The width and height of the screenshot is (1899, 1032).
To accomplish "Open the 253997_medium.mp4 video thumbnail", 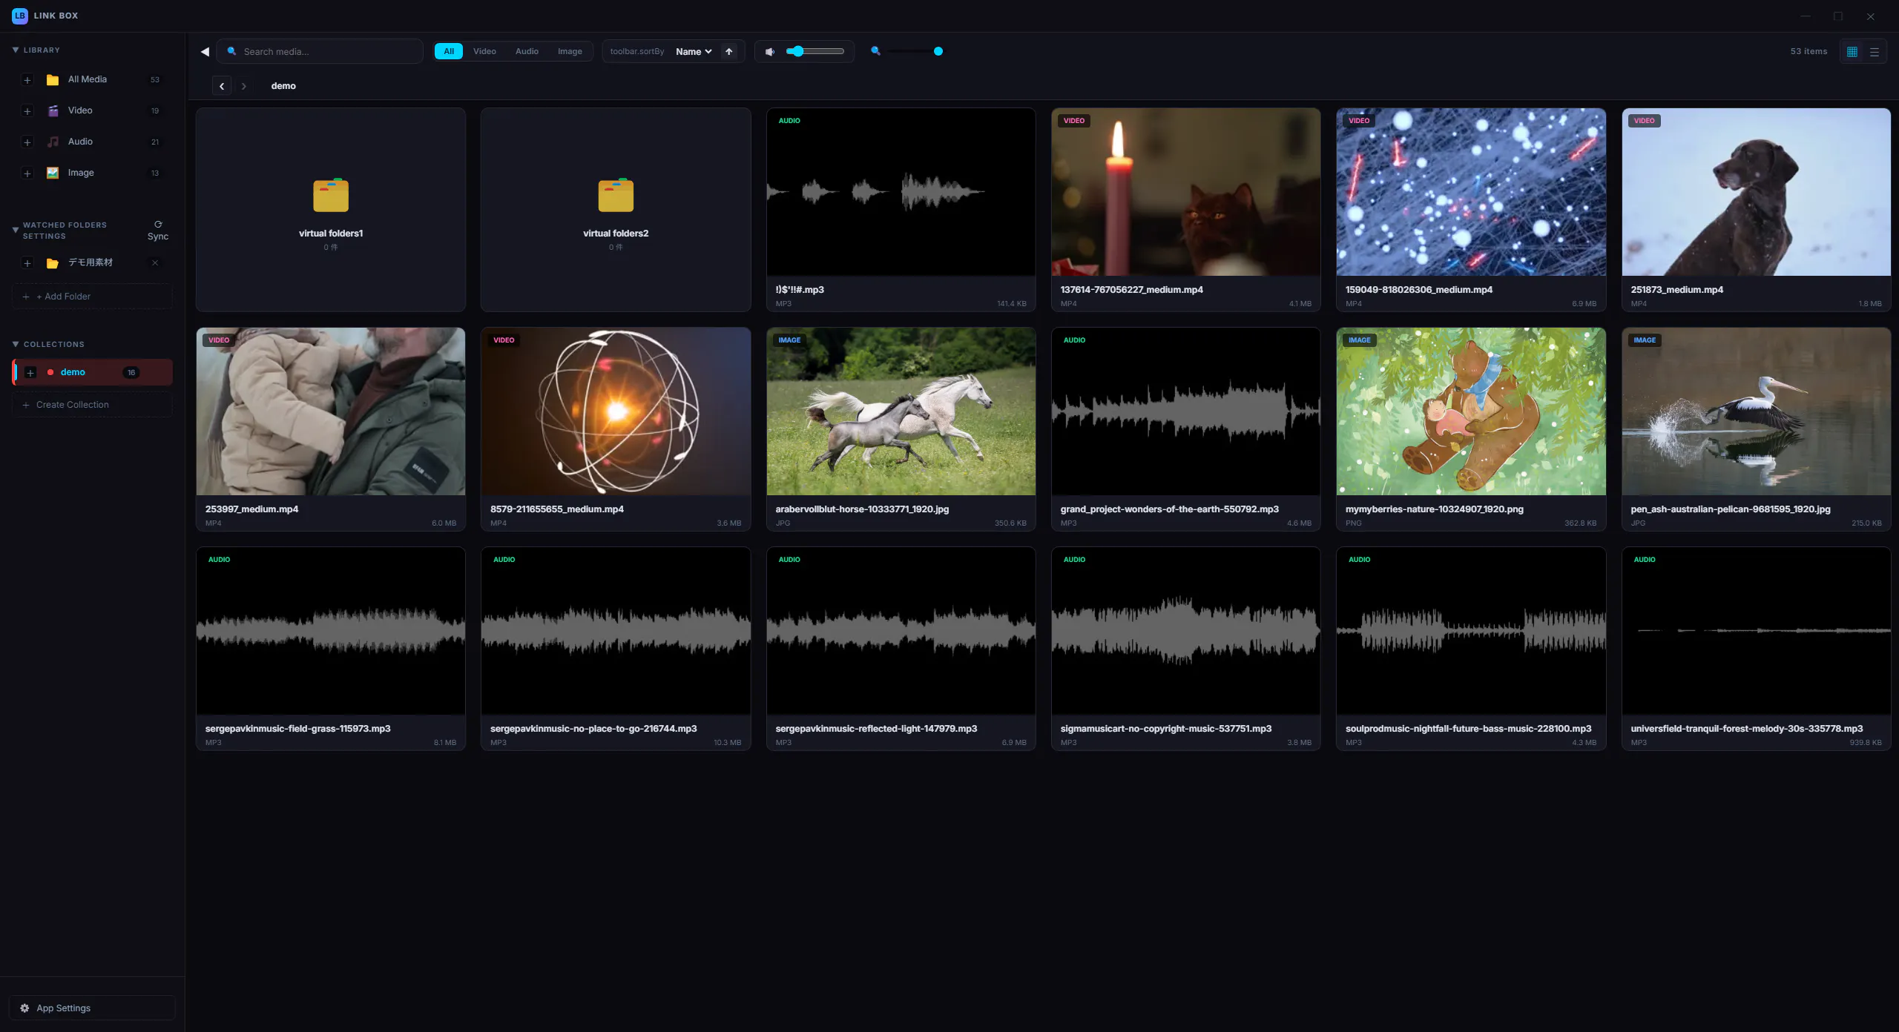I will (x=331, y=411).
